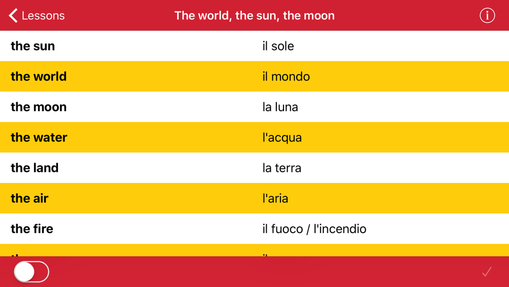This screenshot has width=509, height=287.
Task: Tap the translation 'l'aria'
Action: pos(275,198)
